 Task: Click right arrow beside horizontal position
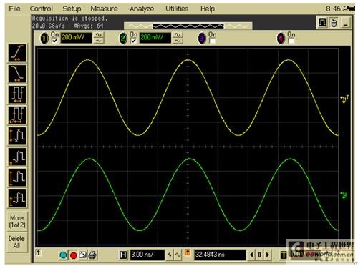[268, 255]
